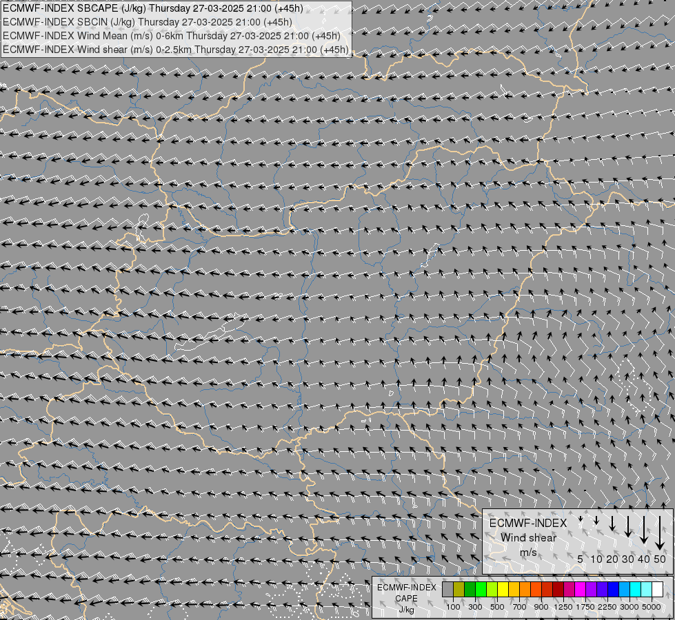Screen dimensions: 675x620
Task: Pick the purple swatch right of 1750
Action: [x=591, y=589]
